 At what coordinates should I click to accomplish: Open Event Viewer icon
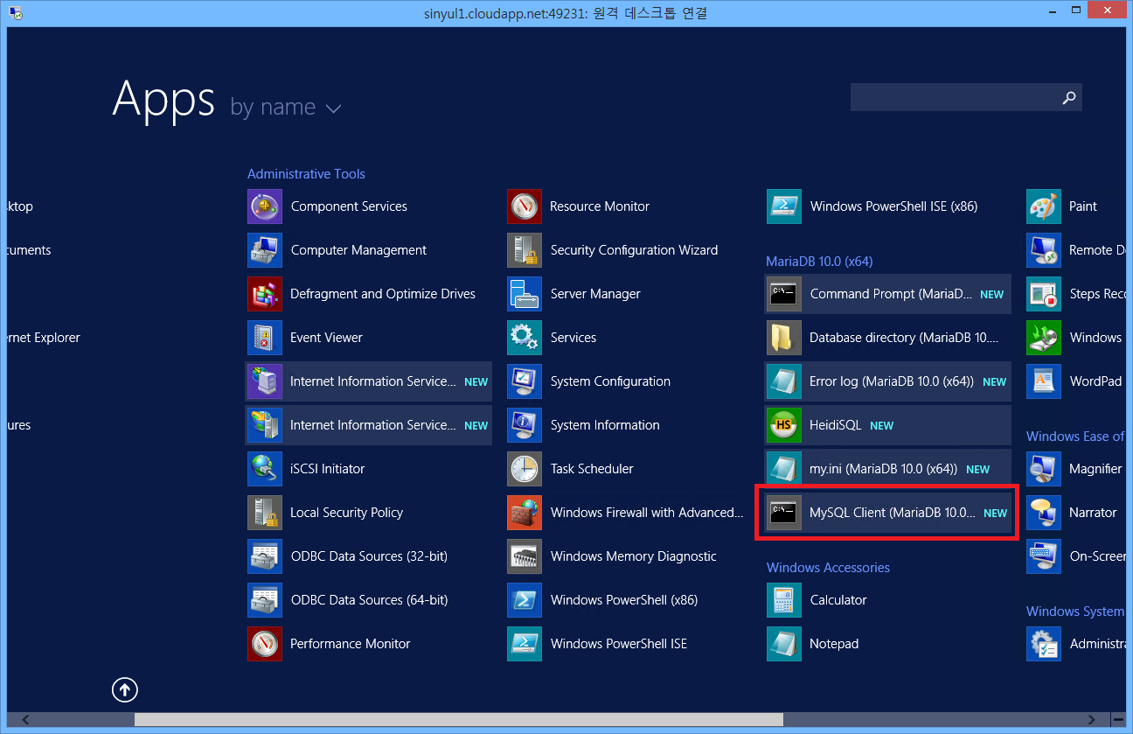265,338
